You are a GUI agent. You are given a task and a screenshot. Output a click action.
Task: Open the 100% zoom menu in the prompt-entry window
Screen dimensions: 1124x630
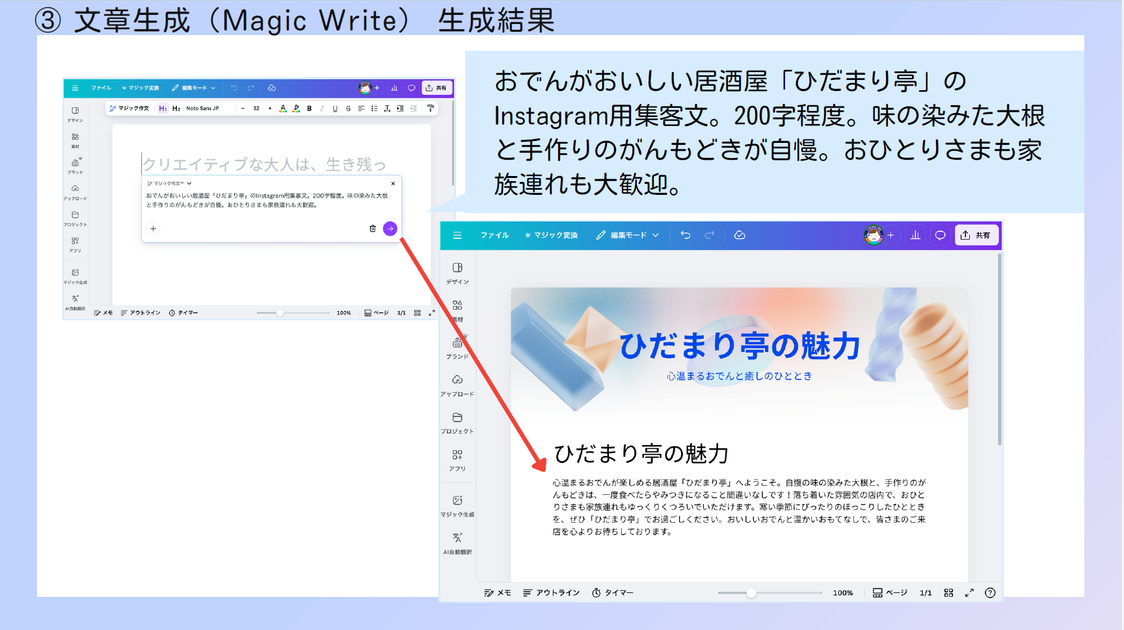(x=343, y=313)
